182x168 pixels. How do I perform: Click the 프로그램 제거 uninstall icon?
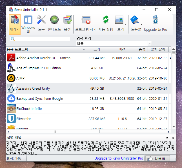86,20
